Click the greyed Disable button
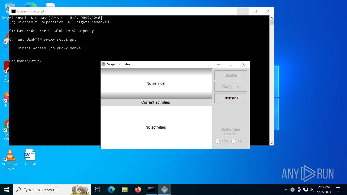 click(x=231, y=75)
